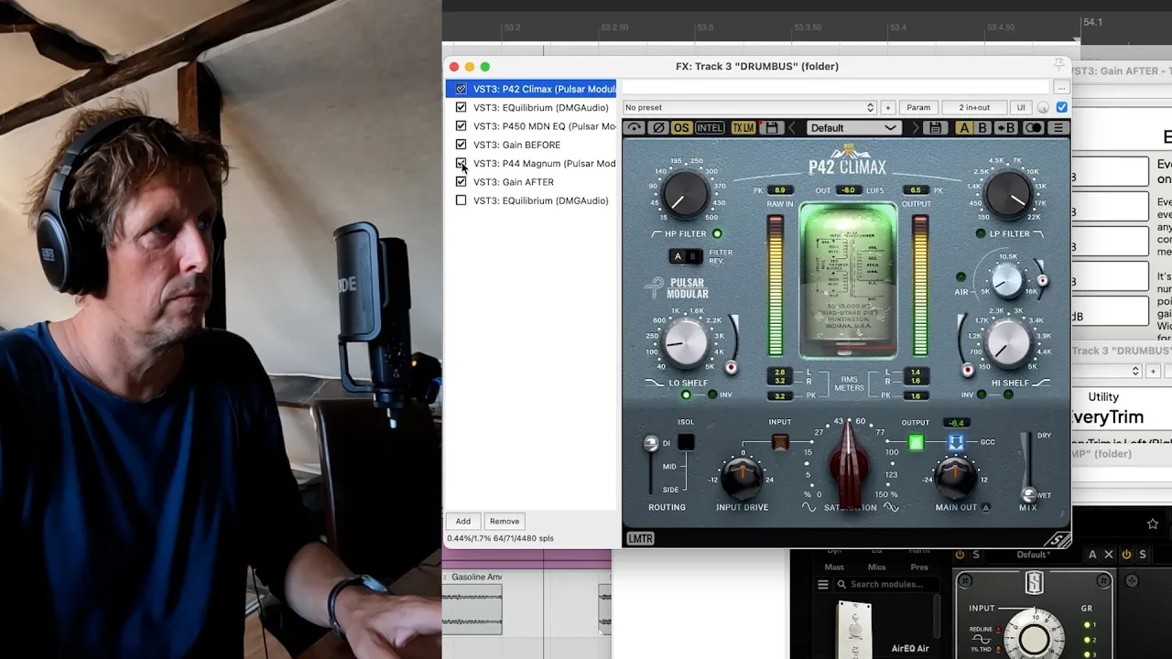Click the green OUTPUT button

pyautogui.click(x=916, y=442)
